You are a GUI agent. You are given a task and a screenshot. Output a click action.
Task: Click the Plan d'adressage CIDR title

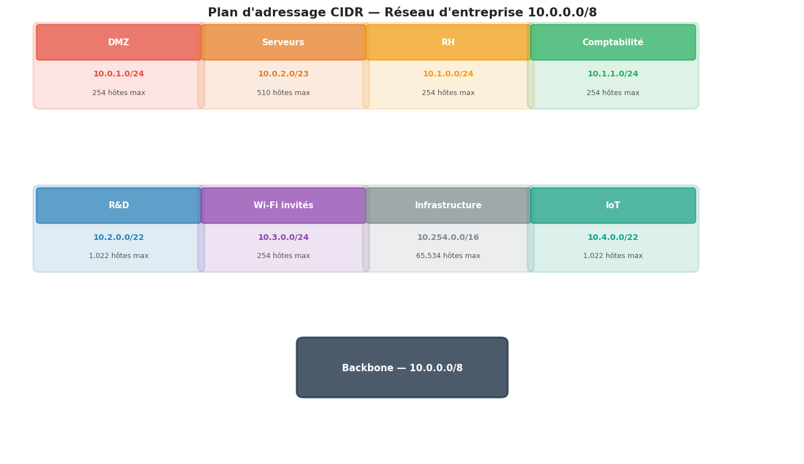402,12
